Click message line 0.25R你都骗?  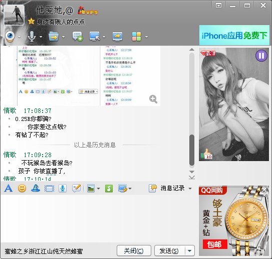[x=33, y=119]
